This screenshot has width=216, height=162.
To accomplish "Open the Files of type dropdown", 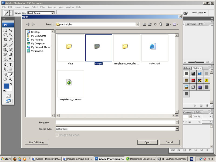I will click(x=177, y=129).
